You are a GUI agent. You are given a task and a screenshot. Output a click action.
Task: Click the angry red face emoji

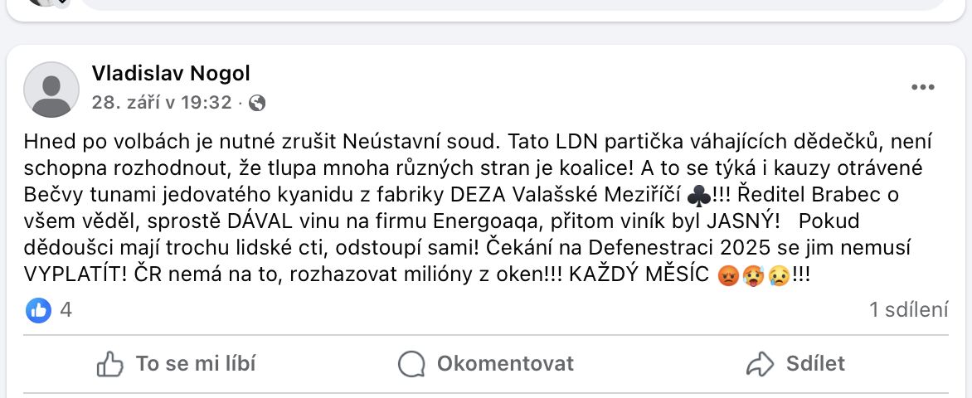tap(728, 276)
